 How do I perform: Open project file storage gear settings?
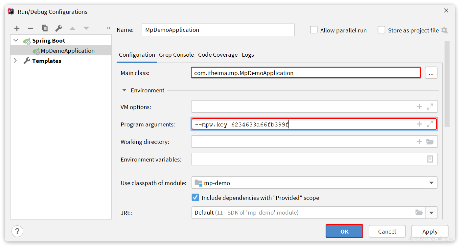(x=444, y=30)
